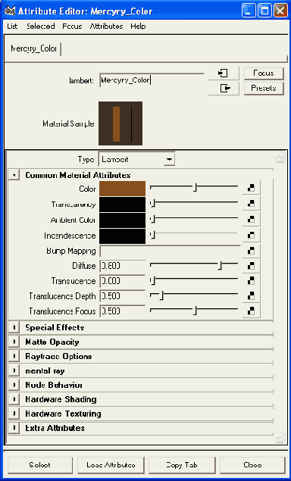Click the Copy Tab button
This screenshot has width=291, height=481.
(182, 465)
